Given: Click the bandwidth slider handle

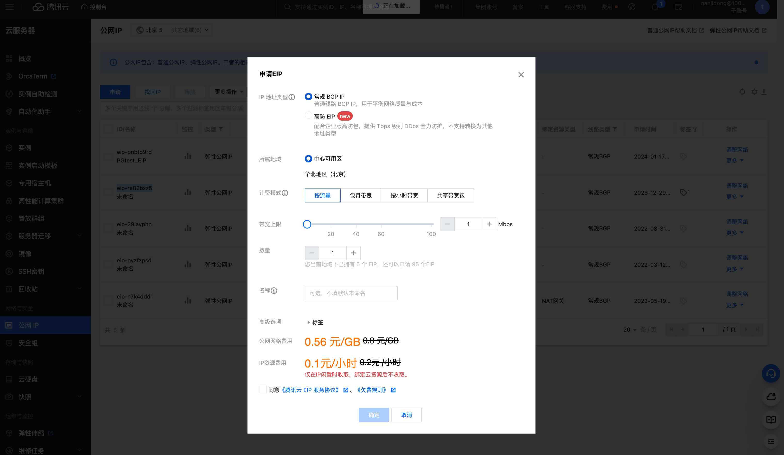Looking at the screenshot, I should pyautogui.click(x=307, y=224).
